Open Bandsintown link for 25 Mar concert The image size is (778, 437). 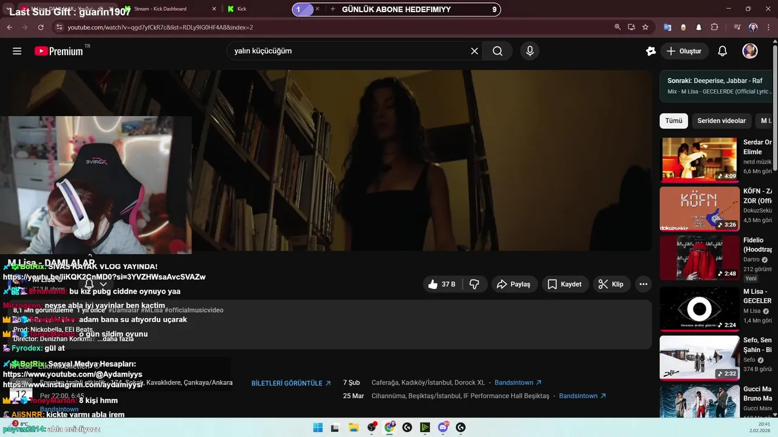click(582, 396)
